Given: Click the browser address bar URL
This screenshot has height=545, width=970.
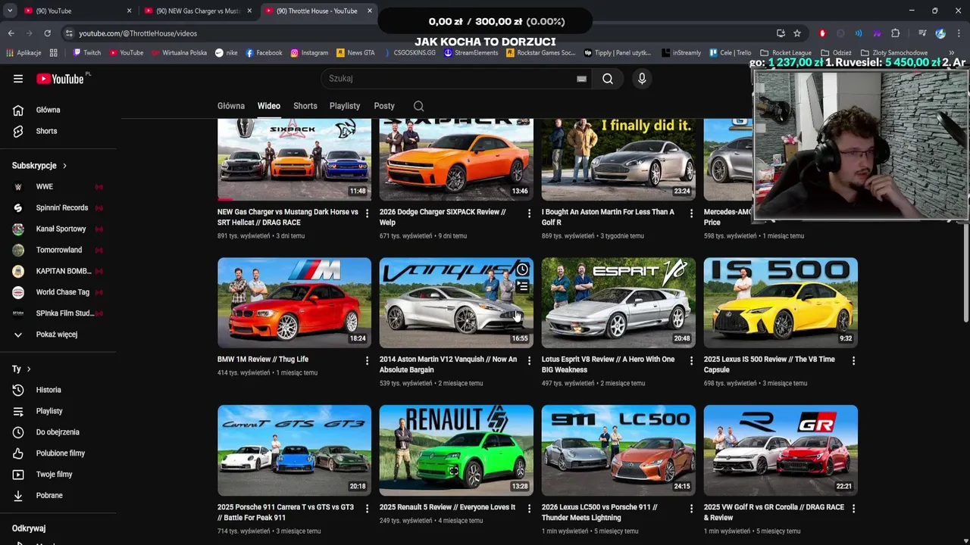Looking at the screenshot, I should 138,33.
